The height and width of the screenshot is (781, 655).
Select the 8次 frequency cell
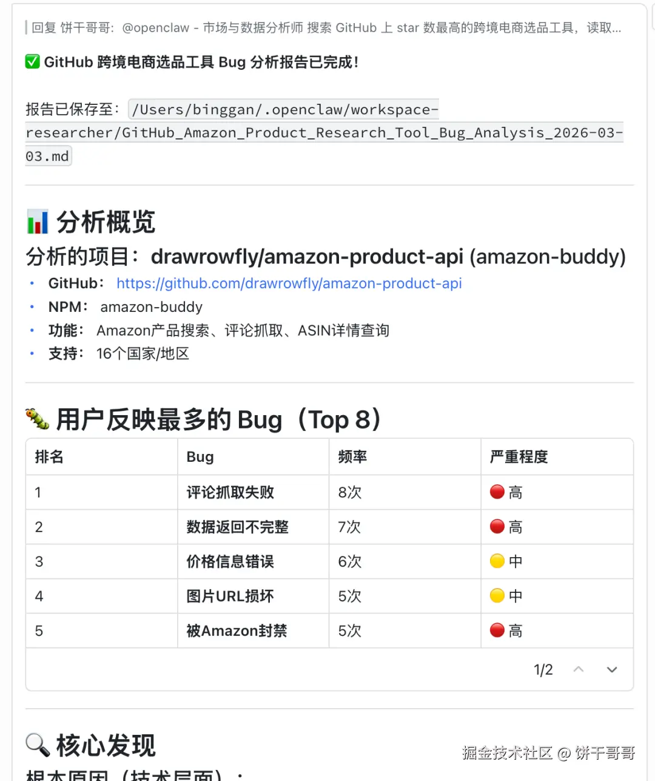tap(350, 492)
